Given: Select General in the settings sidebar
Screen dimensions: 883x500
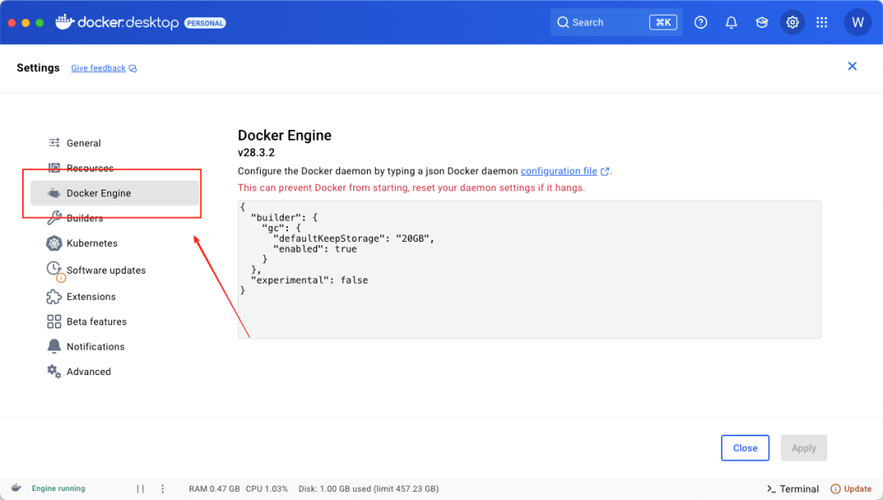Looking at the screenshot, I should [83, 143].
